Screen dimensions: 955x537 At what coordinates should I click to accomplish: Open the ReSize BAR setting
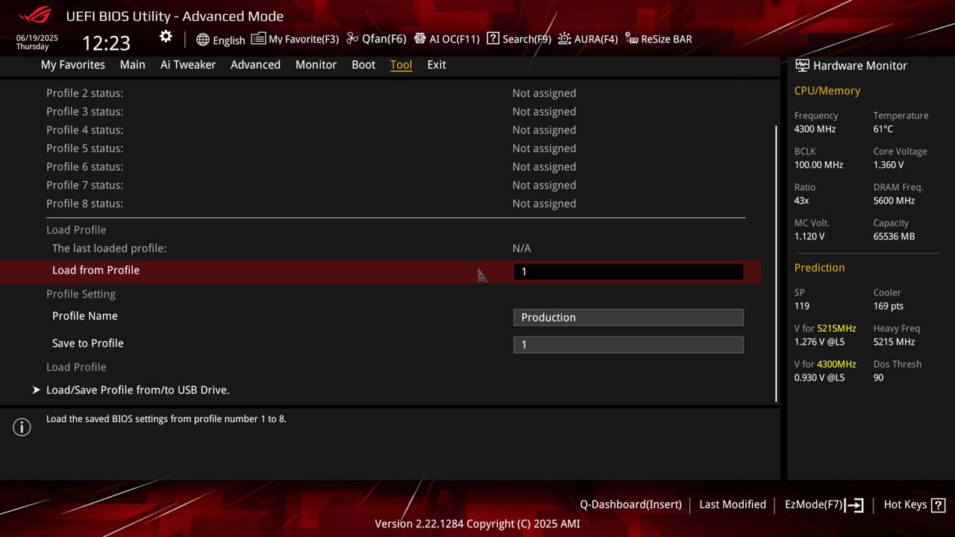[658, 39]
